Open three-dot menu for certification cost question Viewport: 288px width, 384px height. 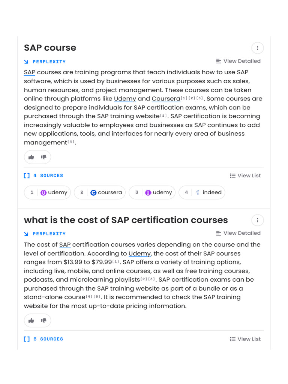257,220
